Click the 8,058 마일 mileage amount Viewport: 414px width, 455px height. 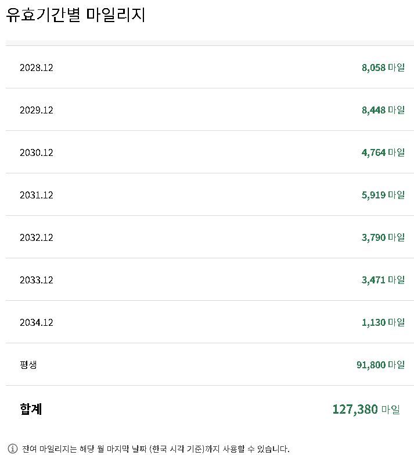click(x=383, y=67)
